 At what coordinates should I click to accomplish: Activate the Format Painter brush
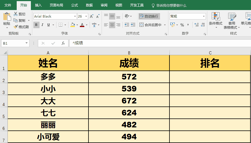tap(15, 27)
